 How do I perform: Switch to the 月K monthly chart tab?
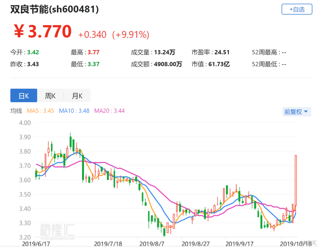[x=77, y=95]
